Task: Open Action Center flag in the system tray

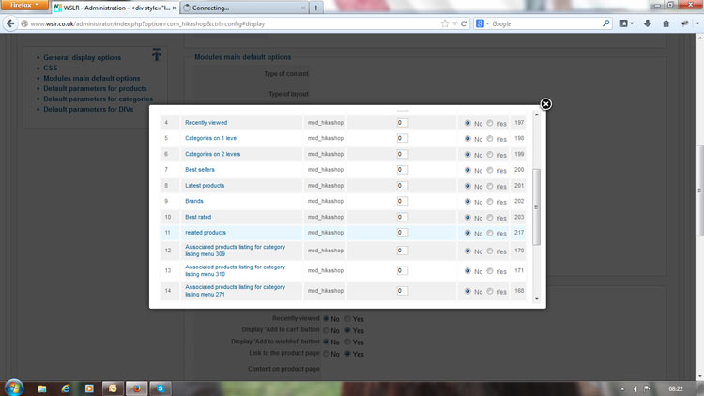Action: (x=648, y=388)
